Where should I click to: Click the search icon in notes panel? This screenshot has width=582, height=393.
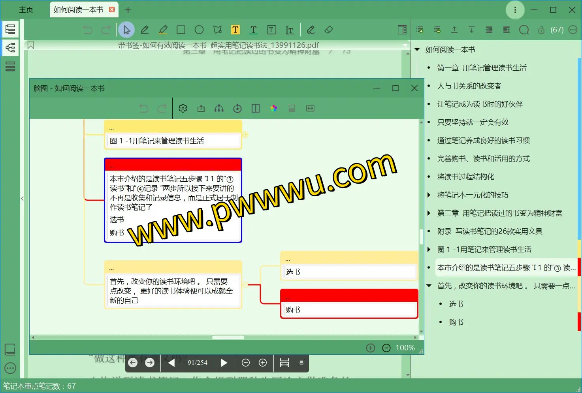tap(524, 30)
